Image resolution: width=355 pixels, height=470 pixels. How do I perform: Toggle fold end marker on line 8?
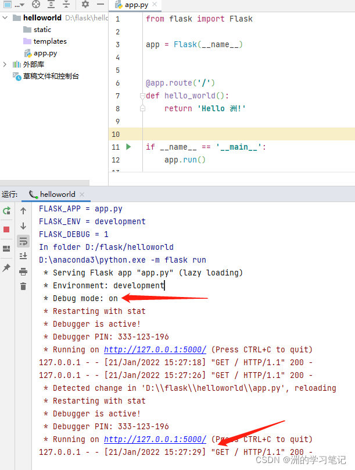coord(142,108)
